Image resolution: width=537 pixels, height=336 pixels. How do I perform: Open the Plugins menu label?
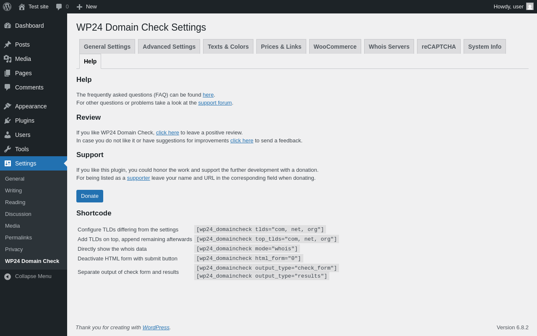(x=25, y=121)
